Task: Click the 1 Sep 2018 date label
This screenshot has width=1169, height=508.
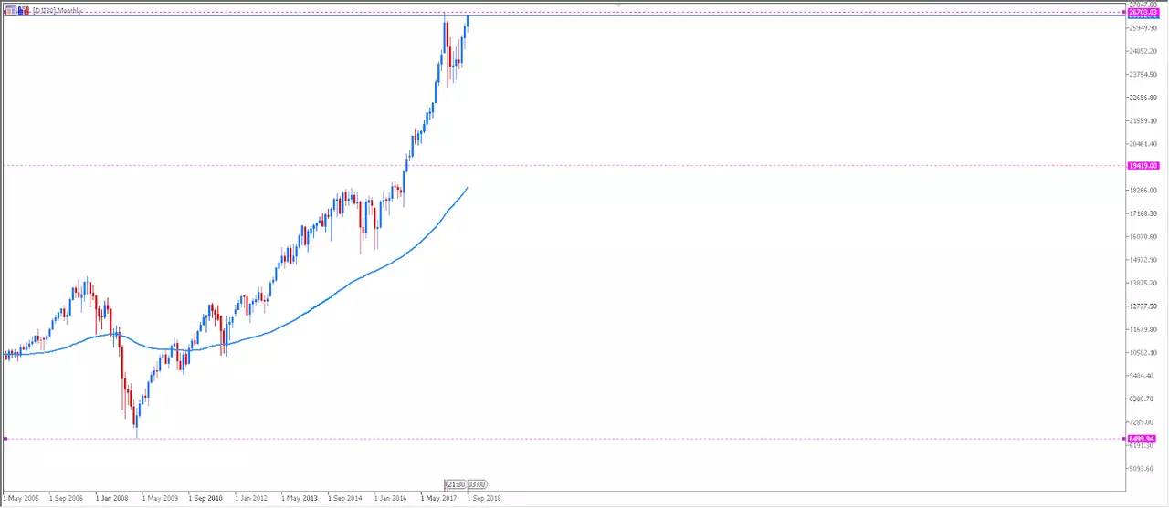Action: 485,499
